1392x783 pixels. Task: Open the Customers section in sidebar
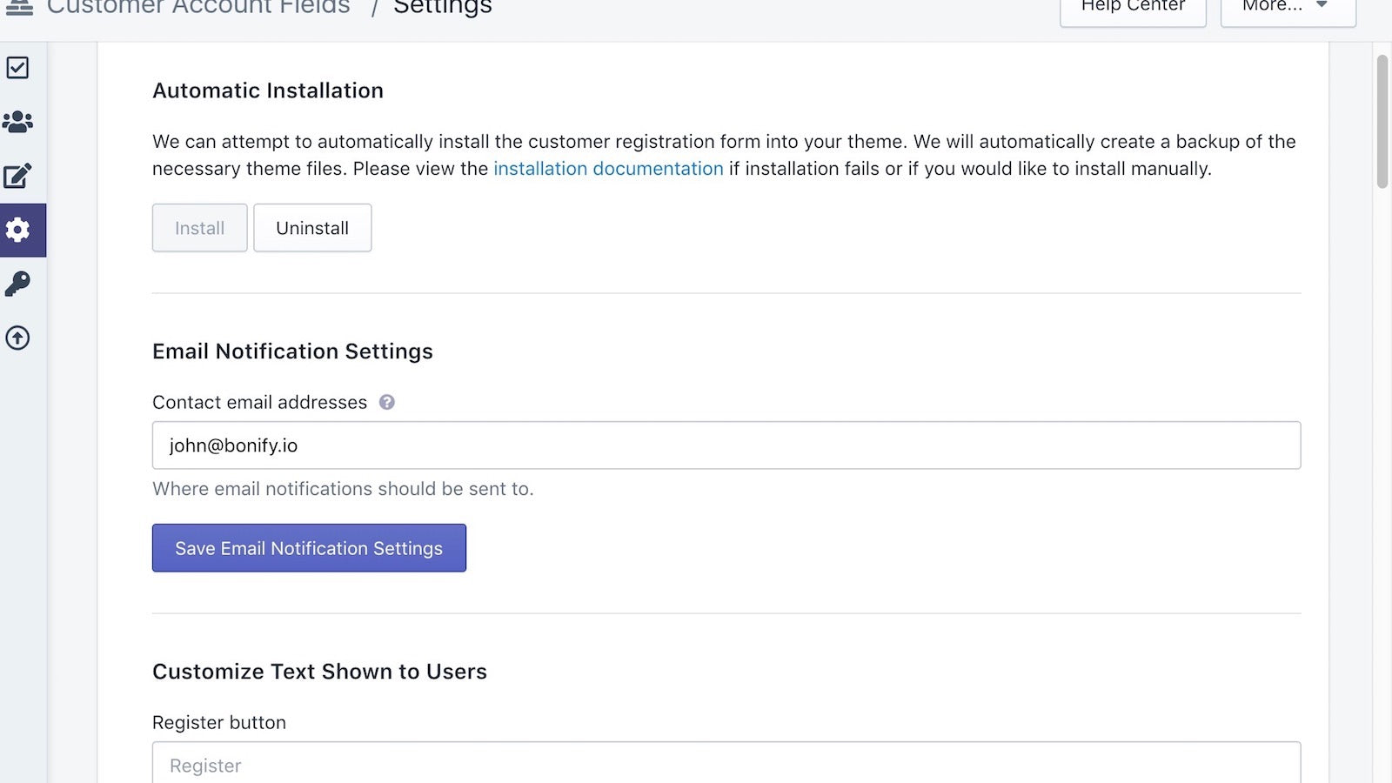(x=18, y=122)
